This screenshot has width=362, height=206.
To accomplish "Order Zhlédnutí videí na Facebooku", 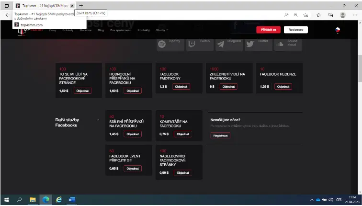I will click(228, 87).
